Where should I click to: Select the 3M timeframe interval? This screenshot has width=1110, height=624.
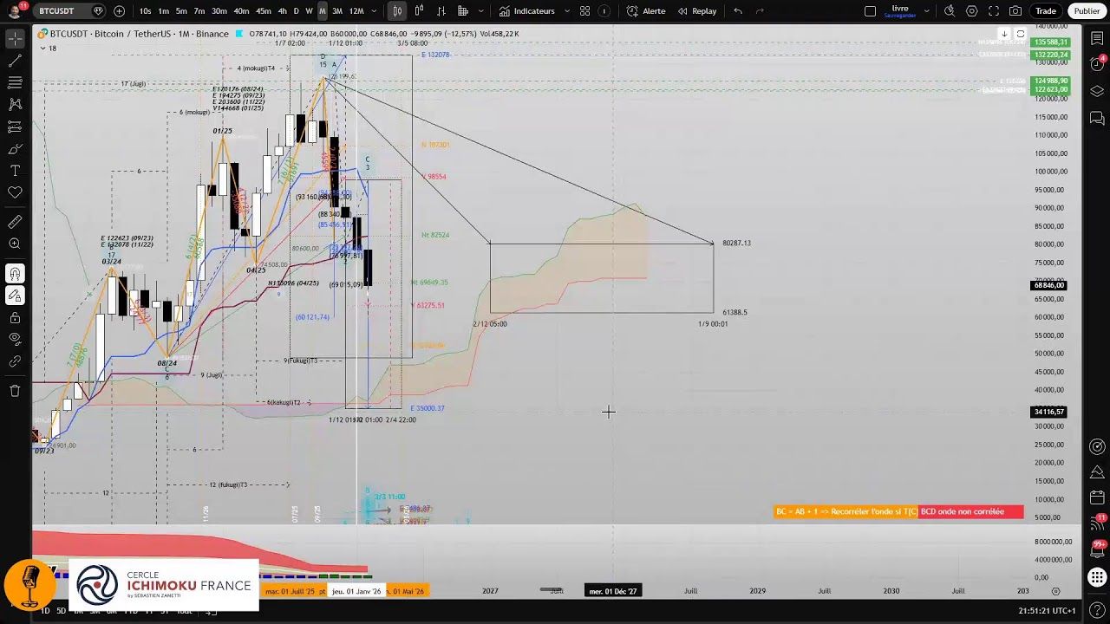[337, 11]
